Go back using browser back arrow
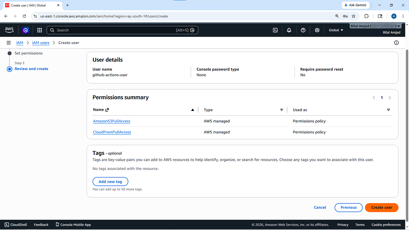Viewport: 409px width, 230px height. [6, 16]
